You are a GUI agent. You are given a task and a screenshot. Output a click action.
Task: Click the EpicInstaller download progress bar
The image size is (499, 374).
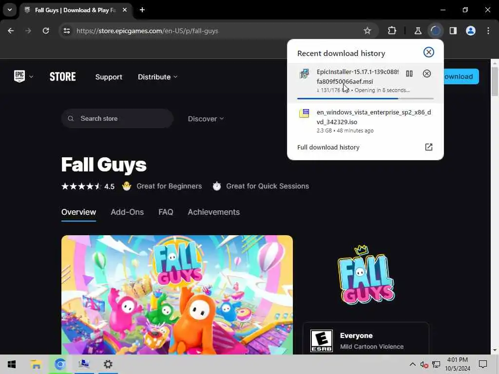pos(365,98)
